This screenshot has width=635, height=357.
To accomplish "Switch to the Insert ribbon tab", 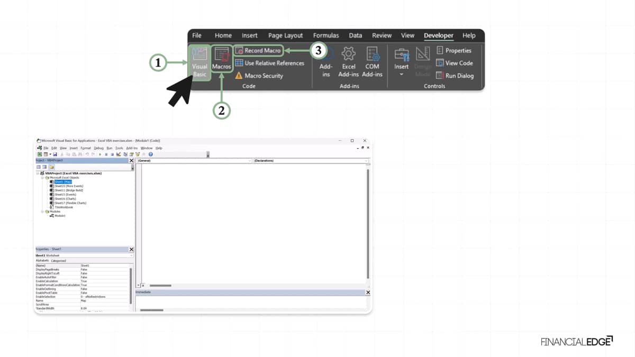I will tap(249, 35).
